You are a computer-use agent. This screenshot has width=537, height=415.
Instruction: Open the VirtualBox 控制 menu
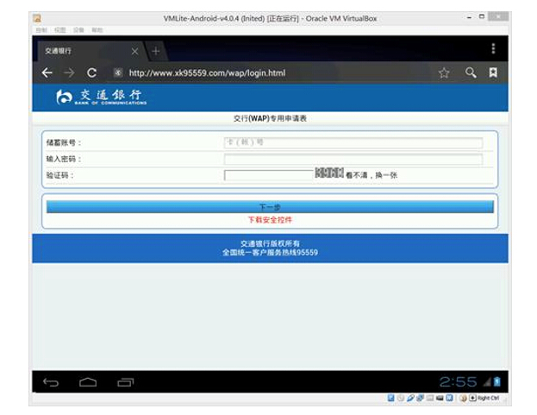coord(41,30)
